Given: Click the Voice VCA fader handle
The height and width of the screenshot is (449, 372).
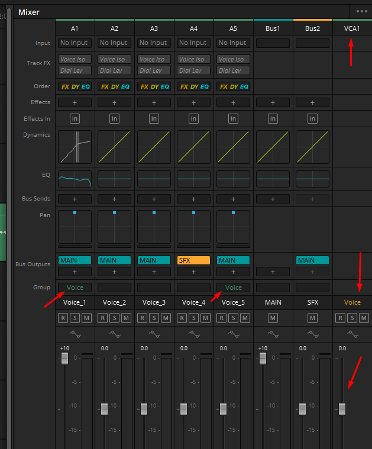Looking at the screenshot, I should (x=342, y=409).
